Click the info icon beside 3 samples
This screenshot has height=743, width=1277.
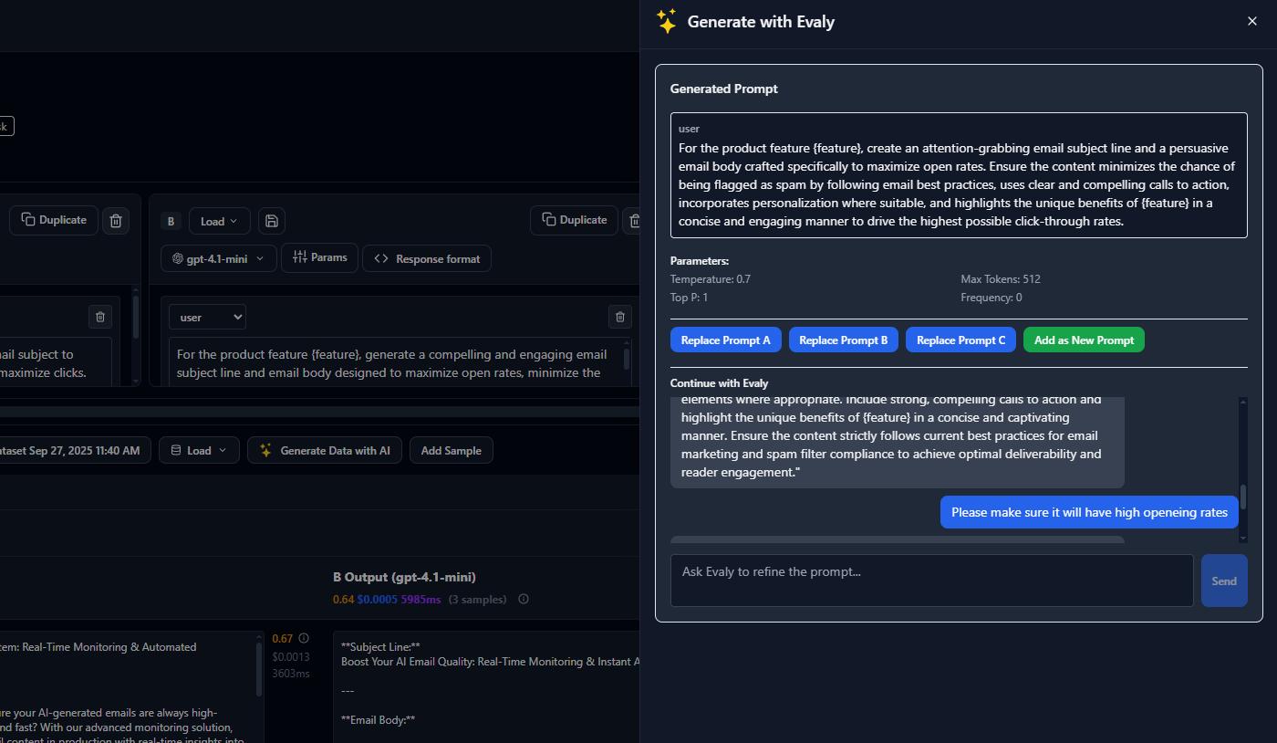(x=524, y=600)
